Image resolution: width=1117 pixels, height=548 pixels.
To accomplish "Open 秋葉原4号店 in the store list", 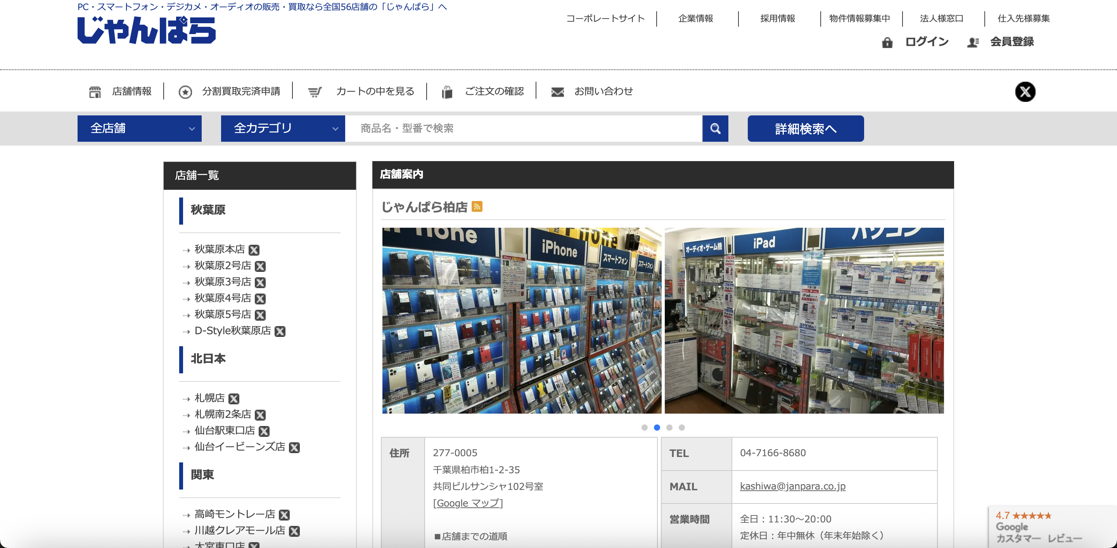I will tap(223, 298).
